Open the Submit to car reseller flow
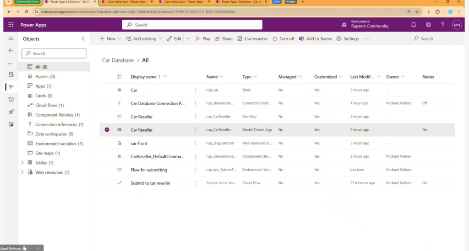Screen dimensions: 469x251 [150, 183]
